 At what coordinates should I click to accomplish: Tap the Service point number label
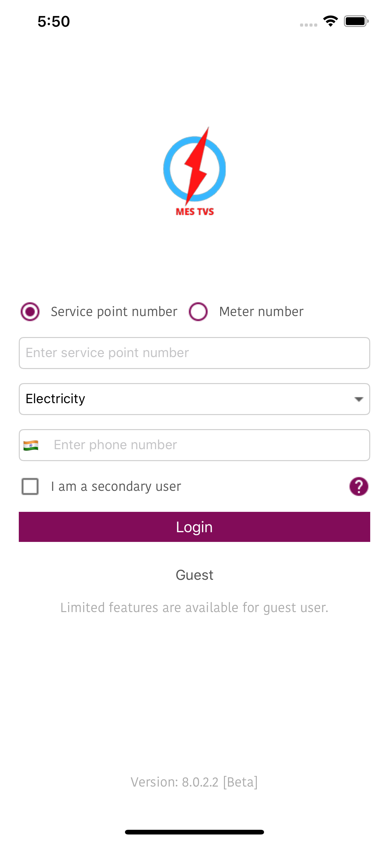click(x=114, y=312)
